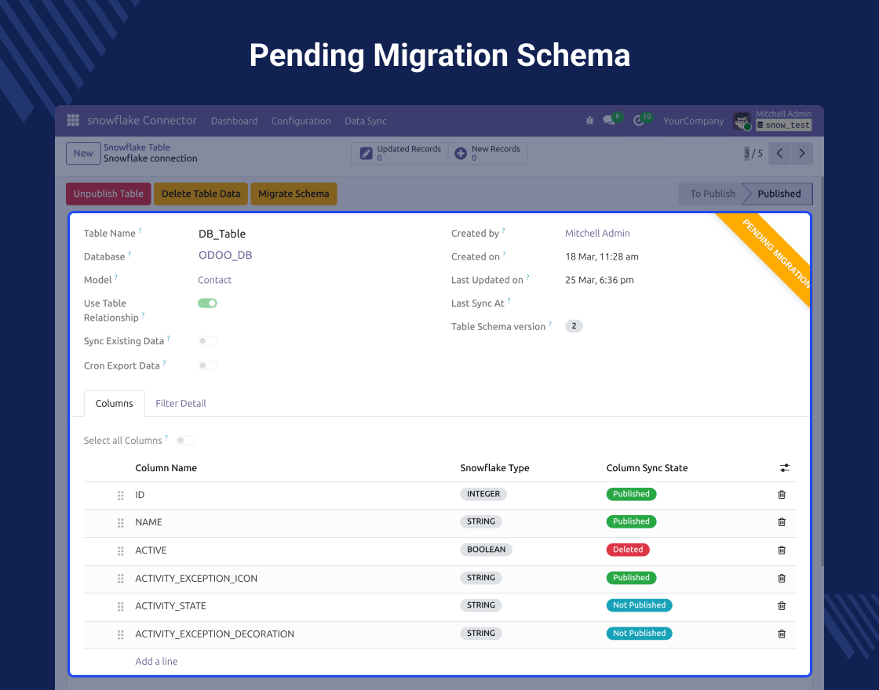The height and width of the screenshot is (690, 879).
Task: Delete the ID column row
Action: pyautogui.click(x=782, y=495)
